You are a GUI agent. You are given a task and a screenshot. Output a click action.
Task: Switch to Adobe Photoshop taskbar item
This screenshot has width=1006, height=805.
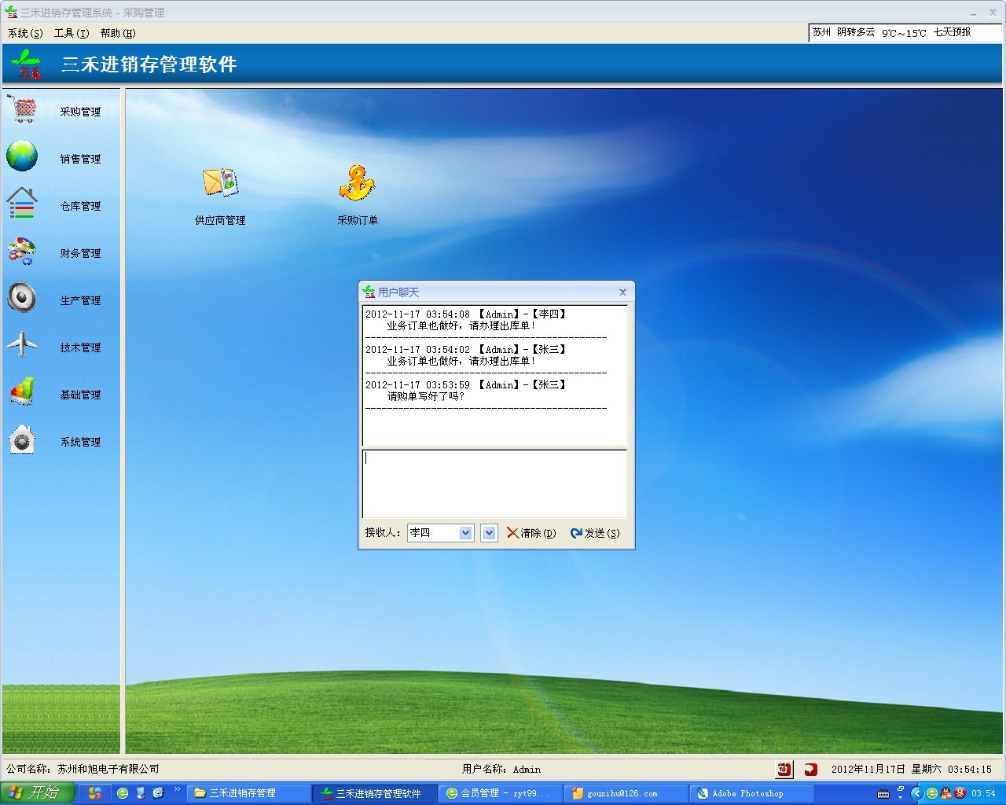tap(751, 793)
